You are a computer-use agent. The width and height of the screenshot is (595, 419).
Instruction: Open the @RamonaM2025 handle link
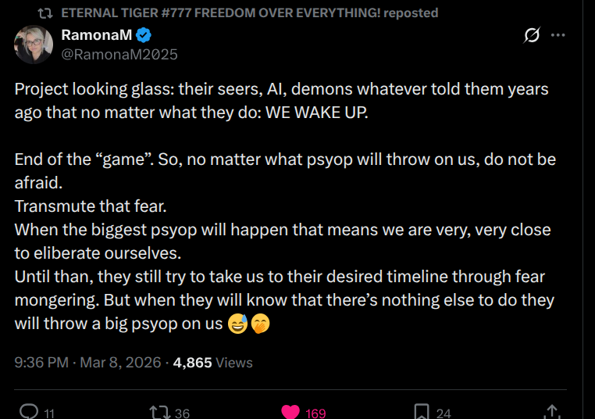pyautogui.click(x=119, y=54)
